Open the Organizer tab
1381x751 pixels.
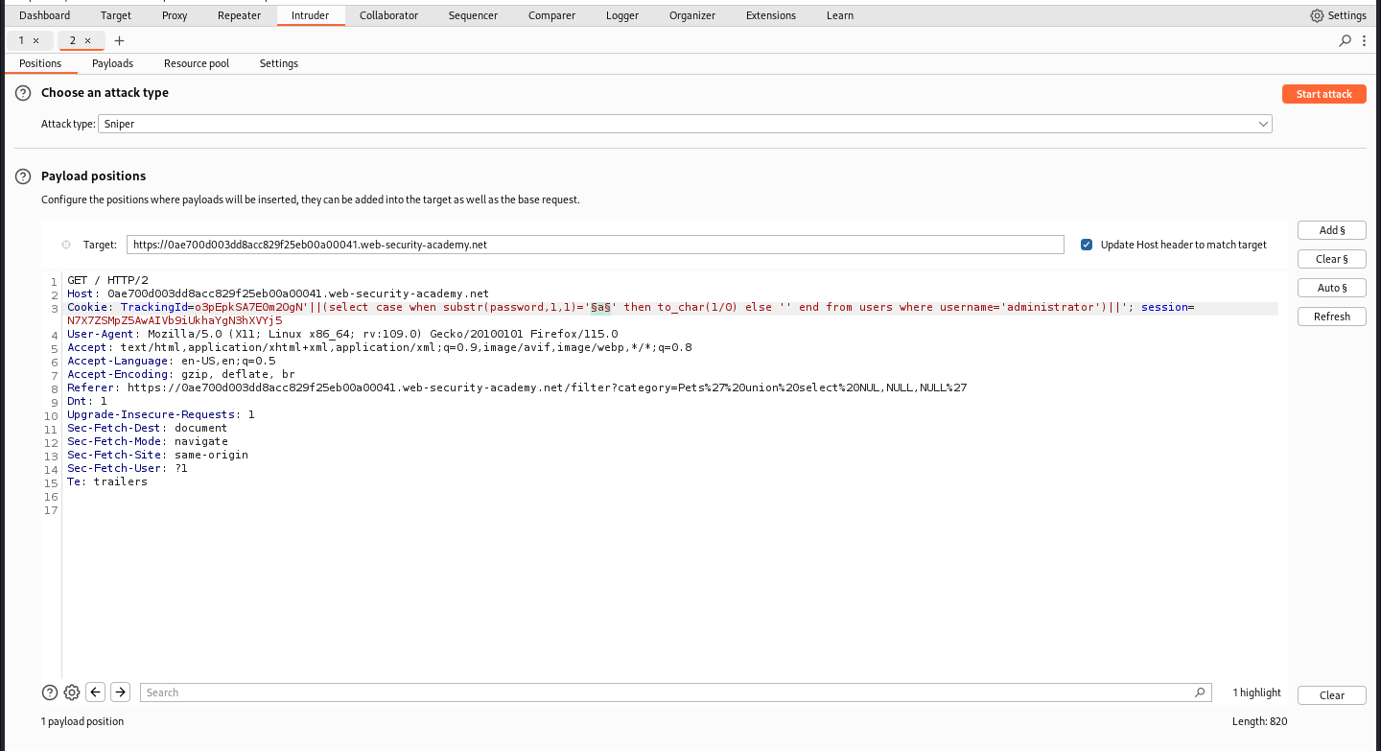tap(692, 15)
